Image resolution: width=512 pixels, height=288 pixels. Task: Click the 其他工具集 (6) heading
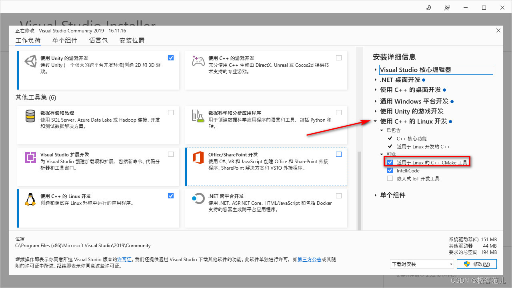click(x=36, y=97)
